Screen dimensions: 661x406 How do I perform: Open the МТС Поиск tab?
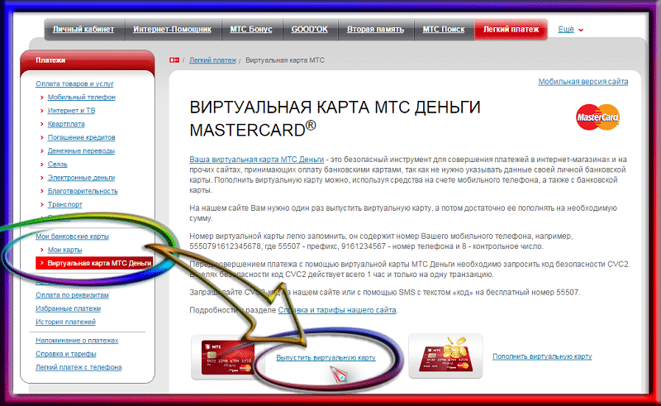tap(444, 30)
